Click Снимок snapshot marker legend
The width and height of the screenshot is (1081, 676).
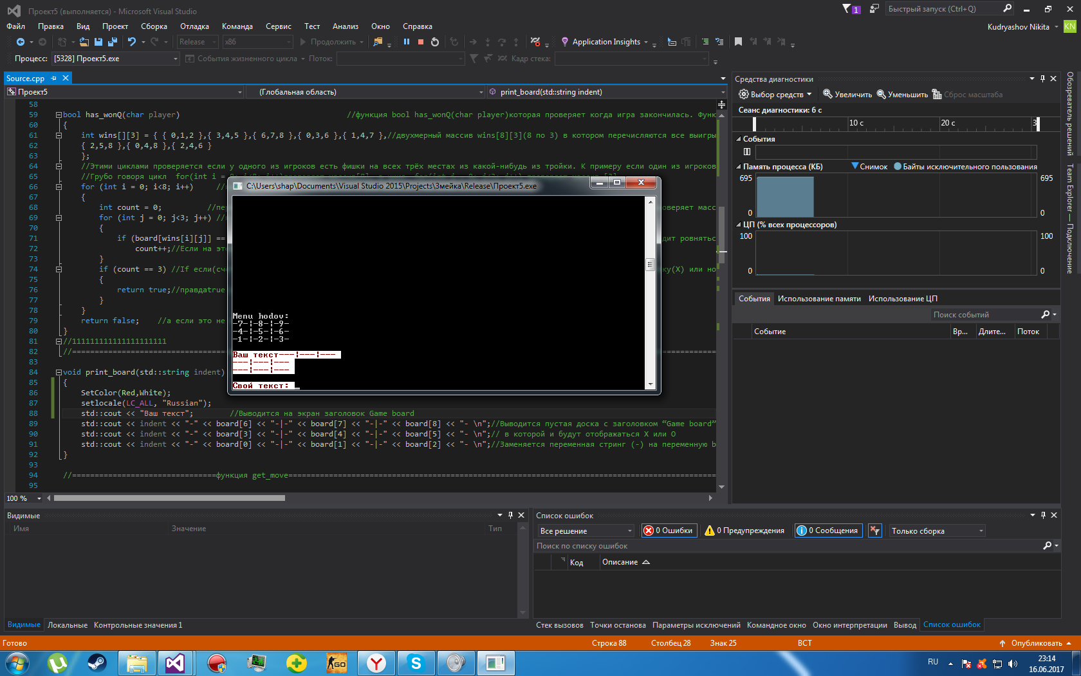pos(869,167)
